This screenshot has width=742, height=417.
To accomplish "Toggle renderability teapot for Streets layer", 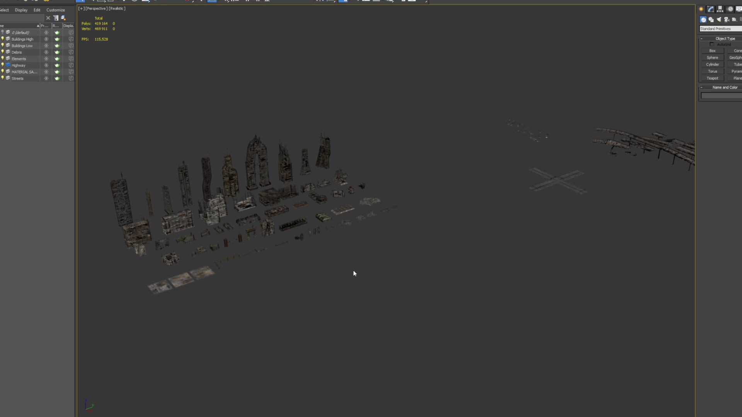I will pos(57,78).
